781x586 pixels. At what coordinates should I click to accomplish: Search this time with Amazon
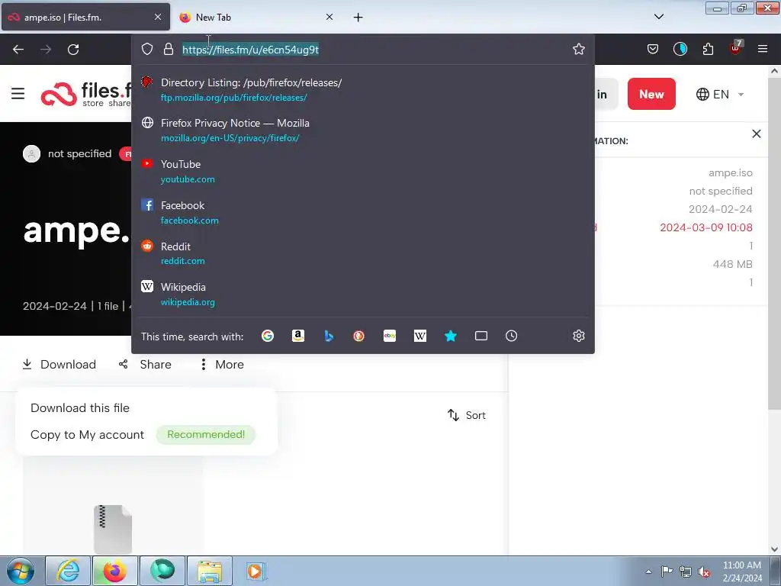pyautogui.click(x=298, y=336)
